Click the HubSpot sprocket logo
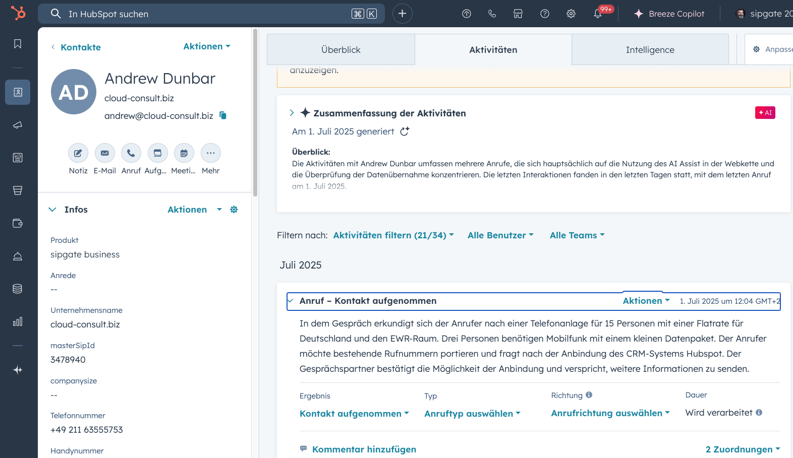793x458 pixels. click(x=18, y=13)
